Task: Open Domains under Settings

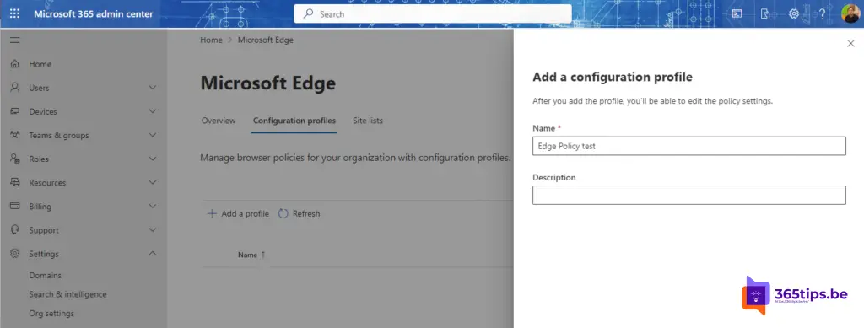Action: 46,275
